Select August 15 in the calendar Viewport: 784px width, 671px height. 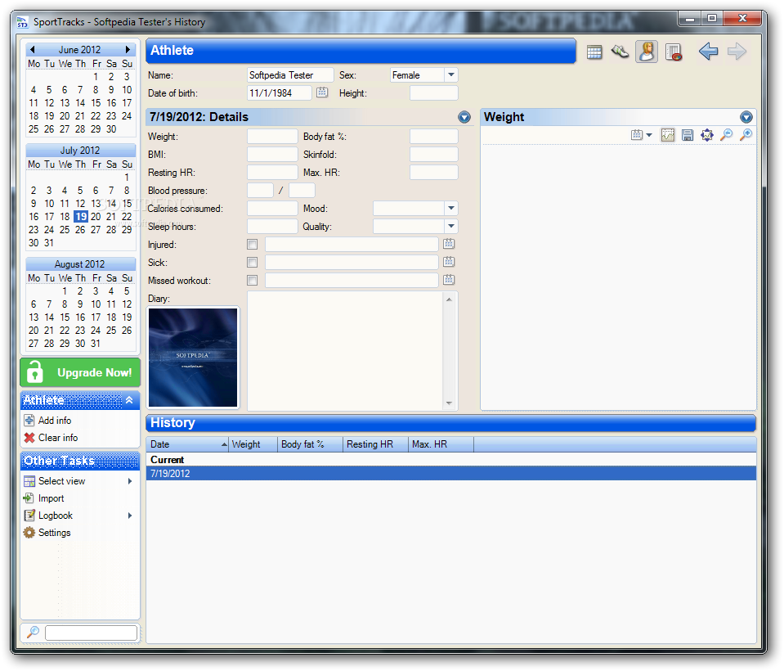click(65, 317)
